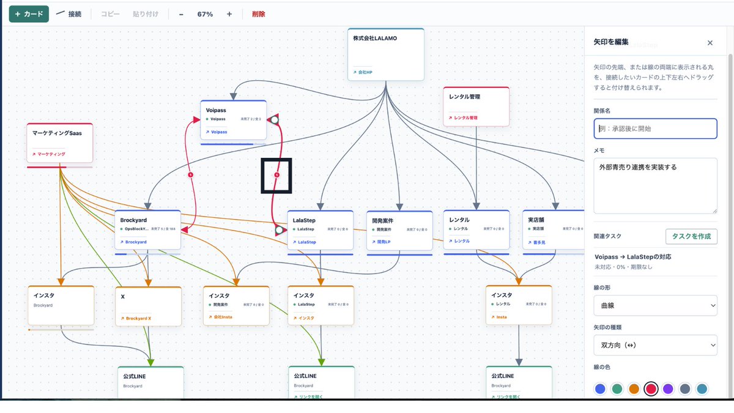Select the X card title
Viewport: 734px width, 413px height.
tap(123, 296)
